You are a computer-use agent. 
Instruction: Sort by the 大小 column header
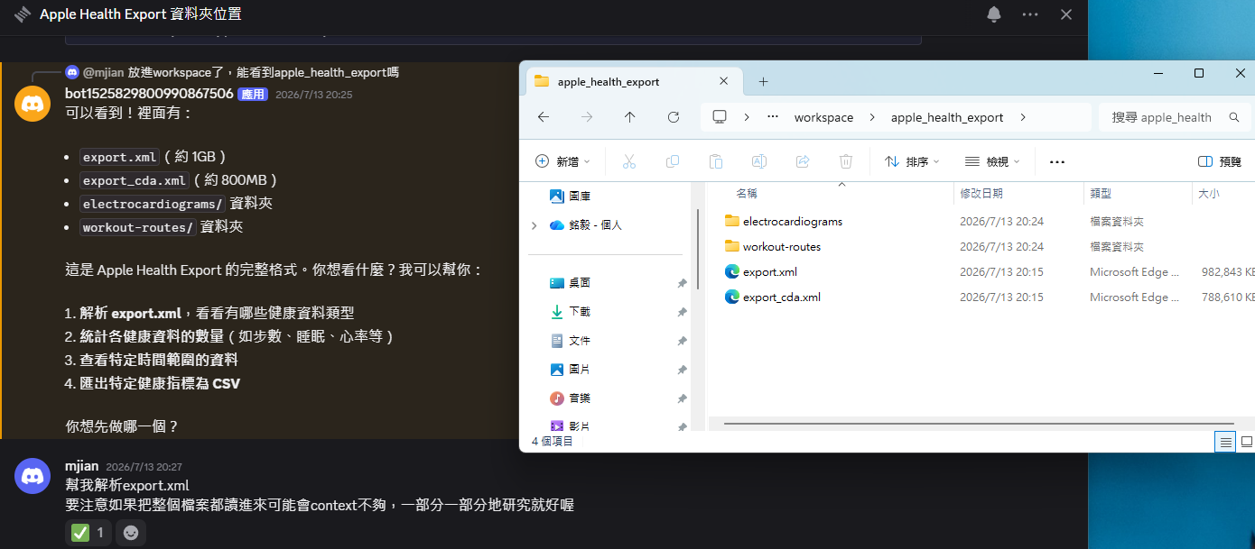[1208, 193]
